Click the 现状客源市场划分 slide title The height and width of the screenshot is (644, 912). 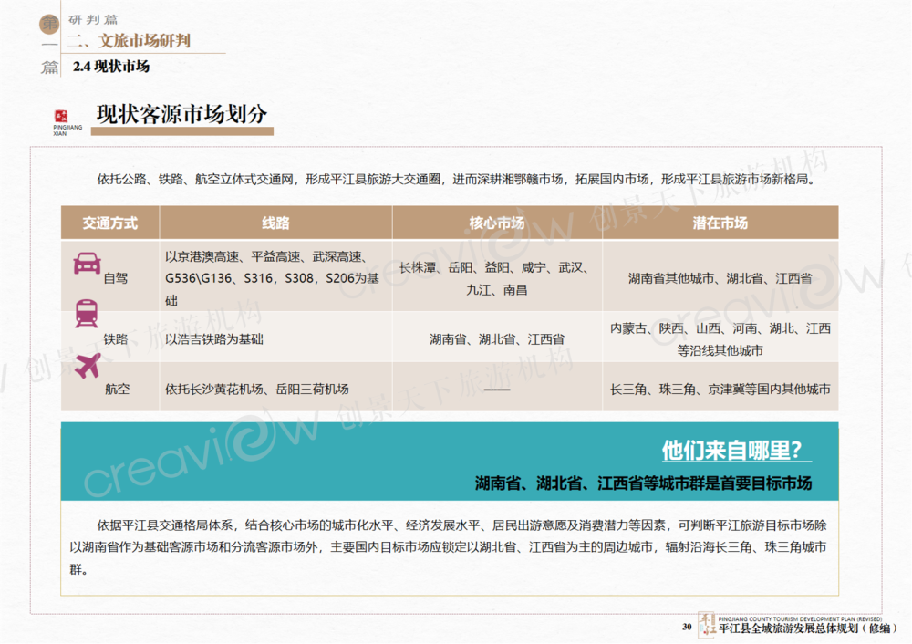182,114
